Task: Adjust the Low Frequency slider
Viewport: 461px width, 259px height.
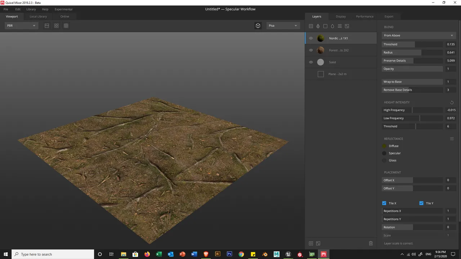Action: click(412, 118)
